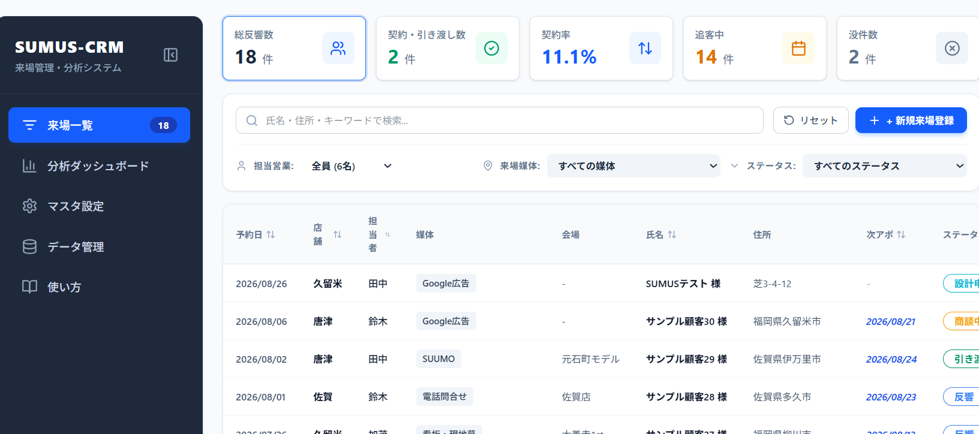Click next appointment 2026/08/23
Image resolution: width=979 pixels, height=434 pixels.
point(891,397)
